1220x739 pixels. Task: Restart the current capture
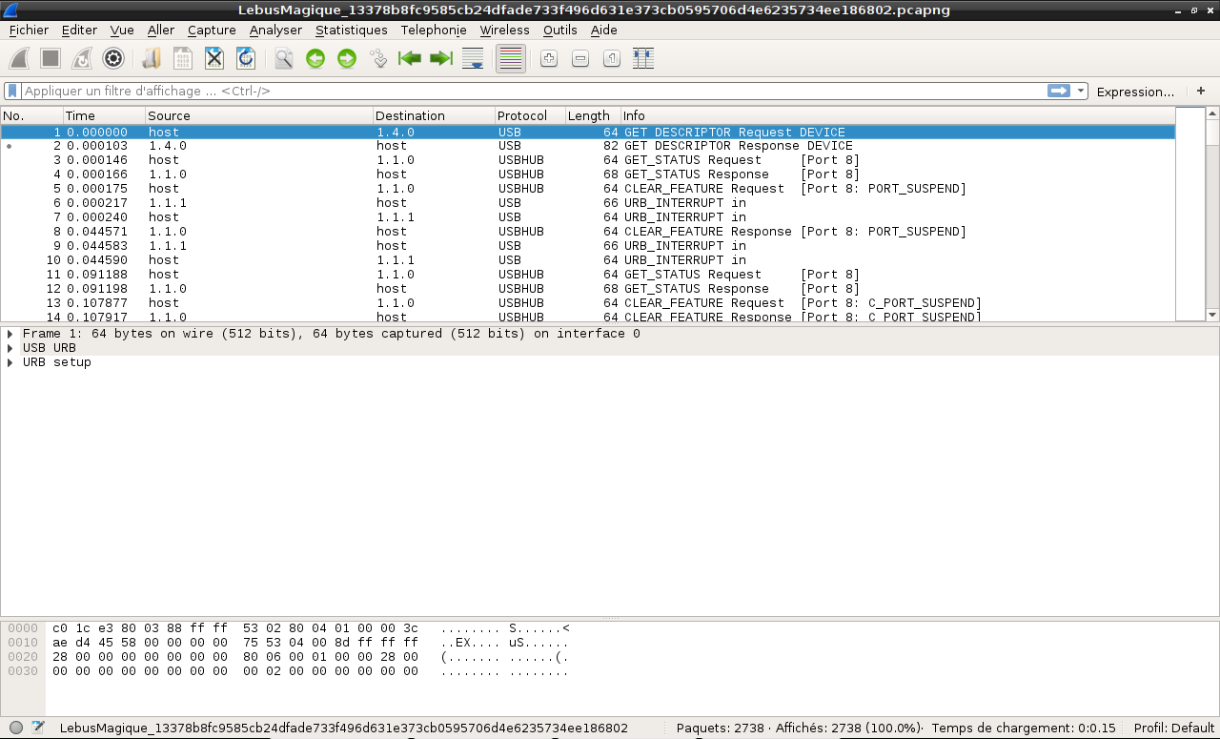pyautogui.click(x=82, y=59)
